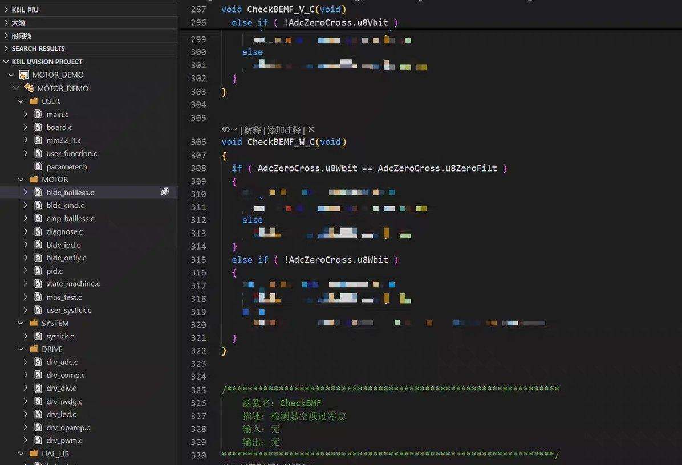Click the CheckBEMF_W_C function name
The image size is (682, 465).
tap(281, 142)
